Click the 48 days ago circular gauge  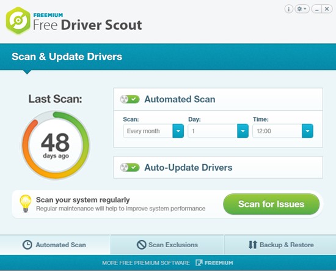click(56, 145)
